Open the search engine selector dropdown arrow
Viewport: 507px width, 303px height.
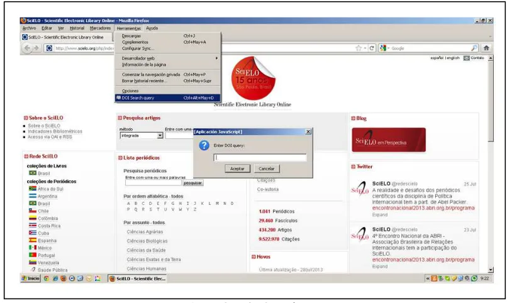(x=388, y=48)
